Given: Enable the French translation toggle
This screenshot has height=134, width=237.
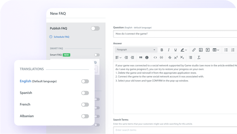Looking at the screenshot, I should coord(85,105).
